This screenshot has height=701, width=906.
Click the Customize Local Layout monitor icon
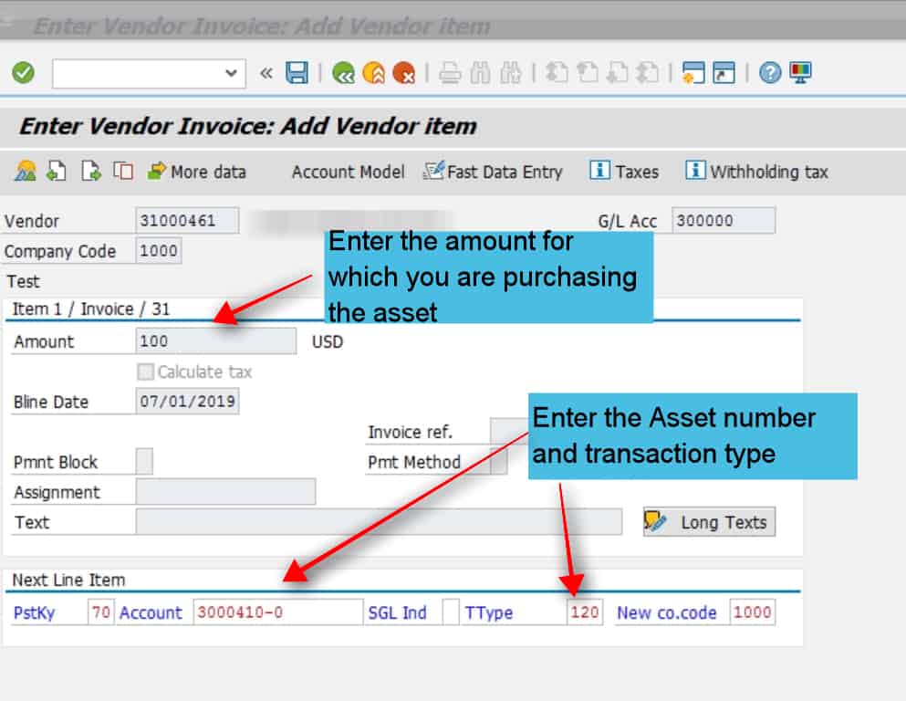pyautogui.click(x=800, y=73)
